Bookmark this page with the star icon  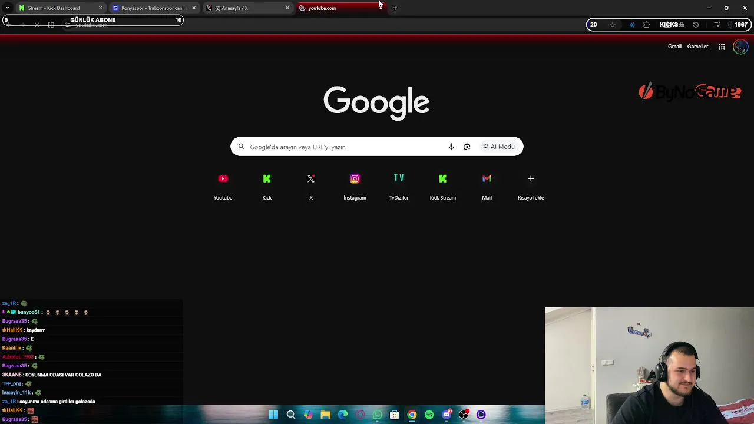[613, 25]
